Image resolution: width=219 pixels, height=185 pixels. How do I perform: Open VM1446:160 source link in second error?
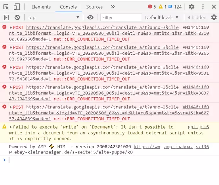point(196,47)
